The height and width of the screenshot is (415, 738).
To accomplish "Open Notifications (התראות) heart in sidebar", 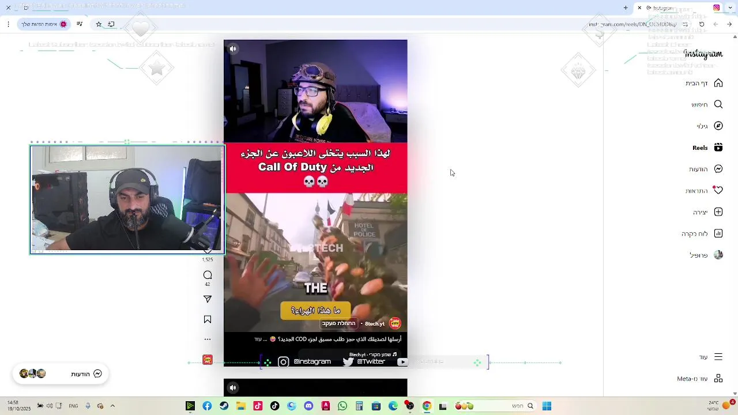I will coord(704,190).
